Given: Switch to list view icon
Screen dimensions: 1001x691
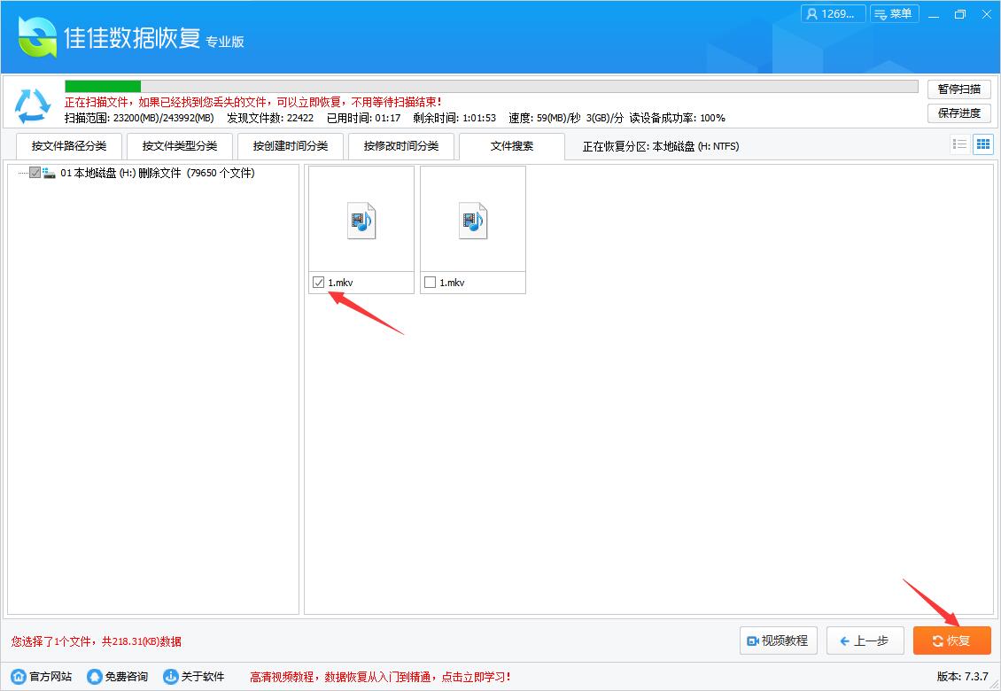Looking at the screenshot, I should (959, 144).
